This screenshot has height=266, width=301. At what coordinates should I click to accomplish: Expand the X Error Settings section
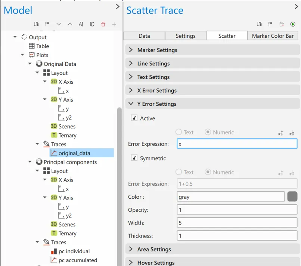[x=212, y=90]
